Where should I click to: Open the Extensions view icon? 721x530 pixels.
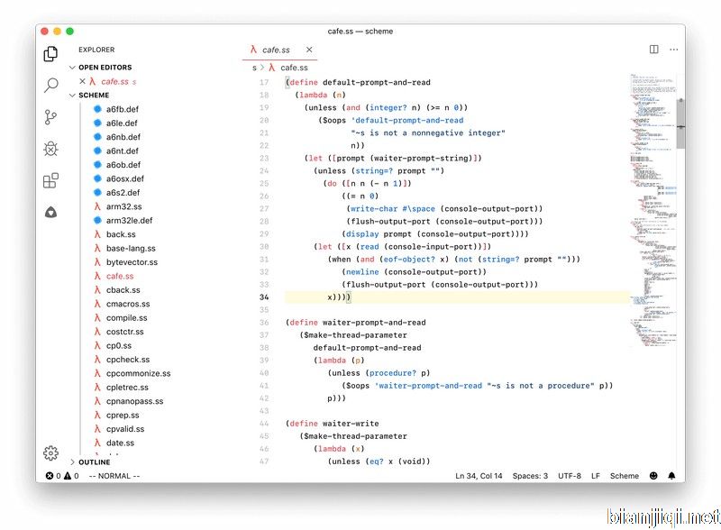coord(50,180)
